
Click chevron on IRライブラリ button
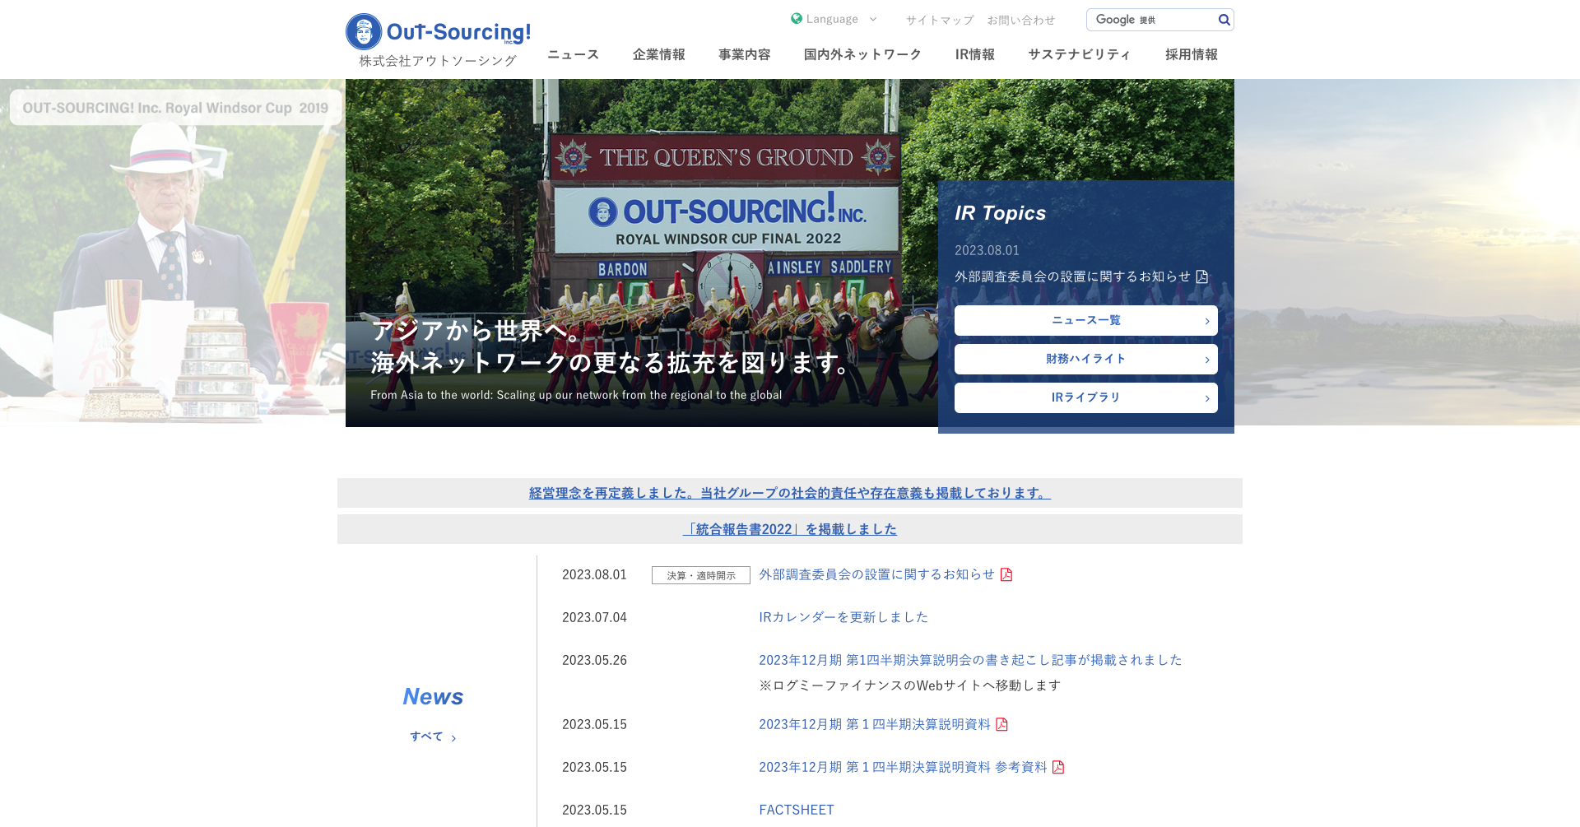click(1207, 398)
